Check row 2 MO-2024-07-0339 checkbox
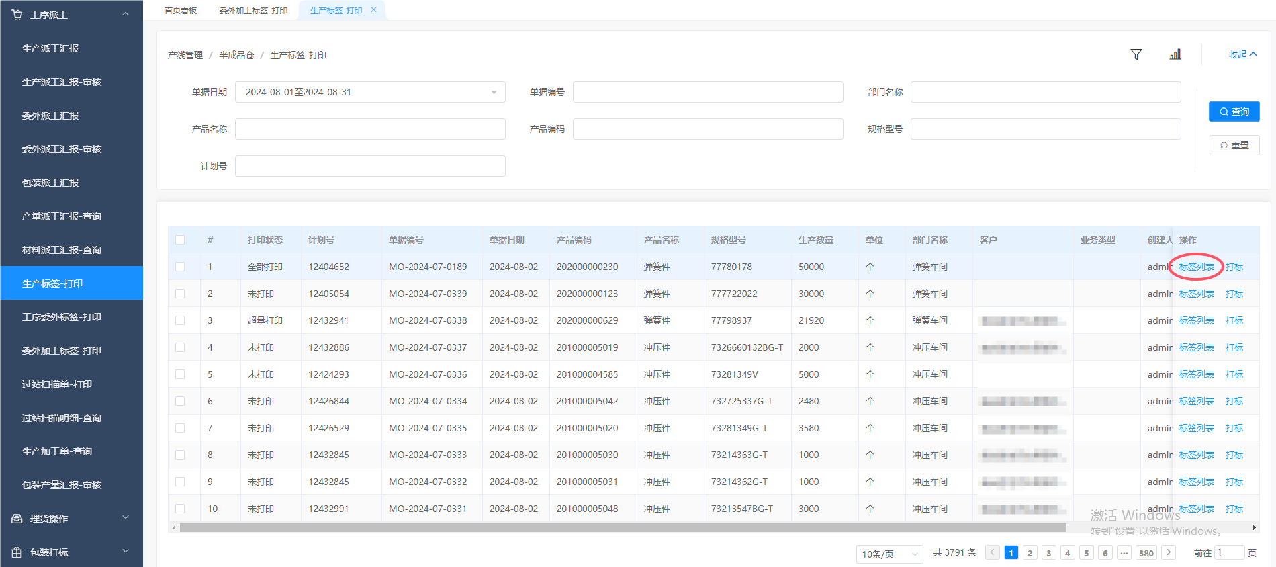The width and height of the screenshot is (1276, 567). click(x=180, y=294)
